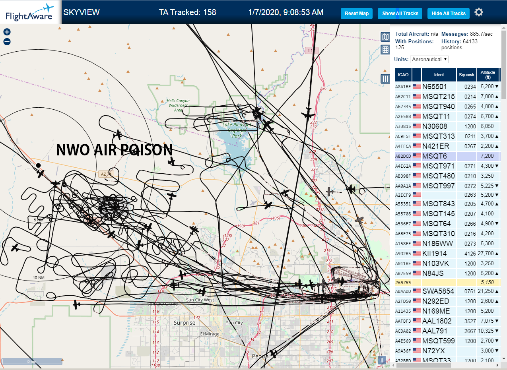This screenshot has width=507, height=370.
Task: Open settings via the gear icon
Action: point(479,12)
